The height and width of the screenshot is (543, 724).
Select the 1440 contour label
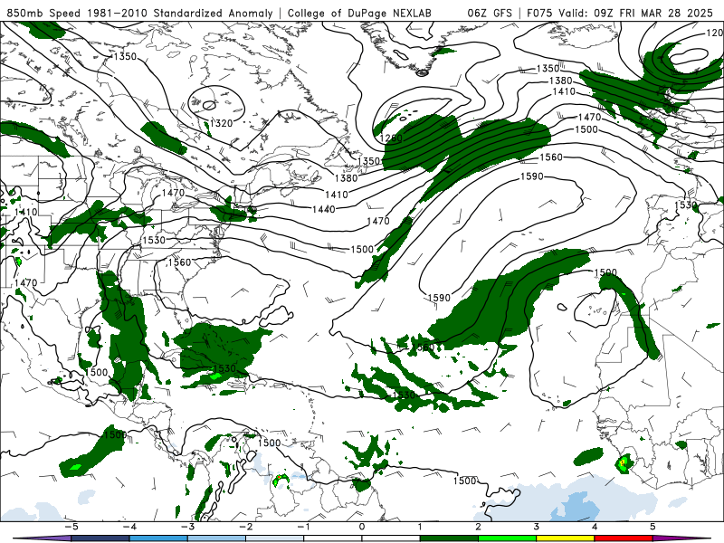324,210
